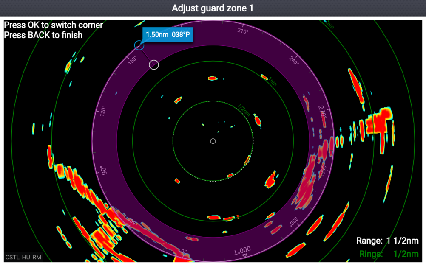Click the Rings 1/2nm readout
This screenshot has width=426, height=266.
point(389,254)
